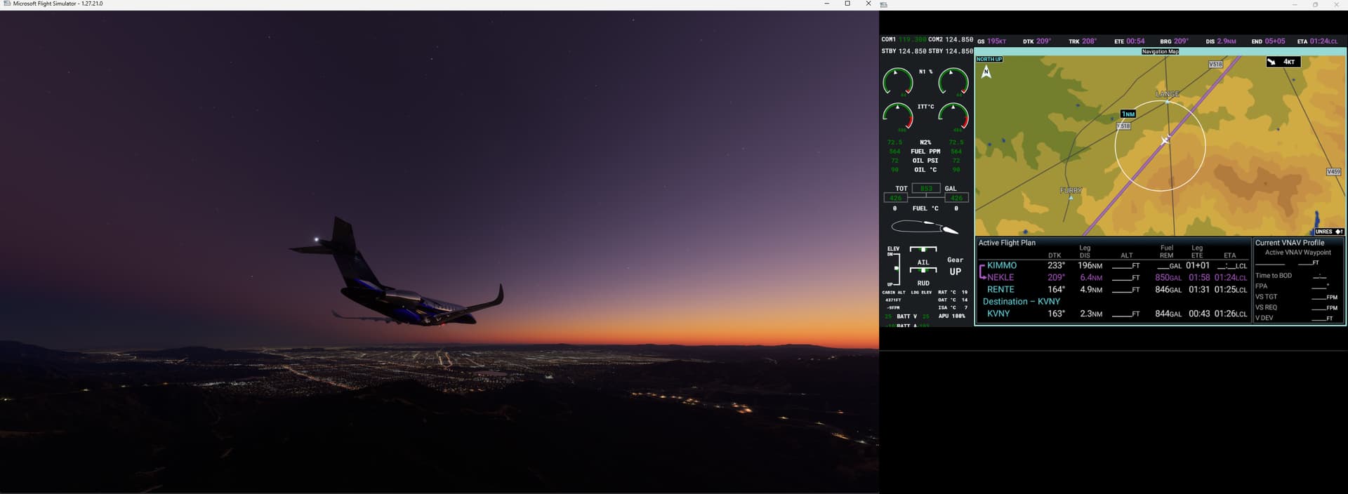Viewport: 1348px width, 494px height.
Task: Toggle the NORTH UP map orientation label
Action: click(x=989, y=59)
